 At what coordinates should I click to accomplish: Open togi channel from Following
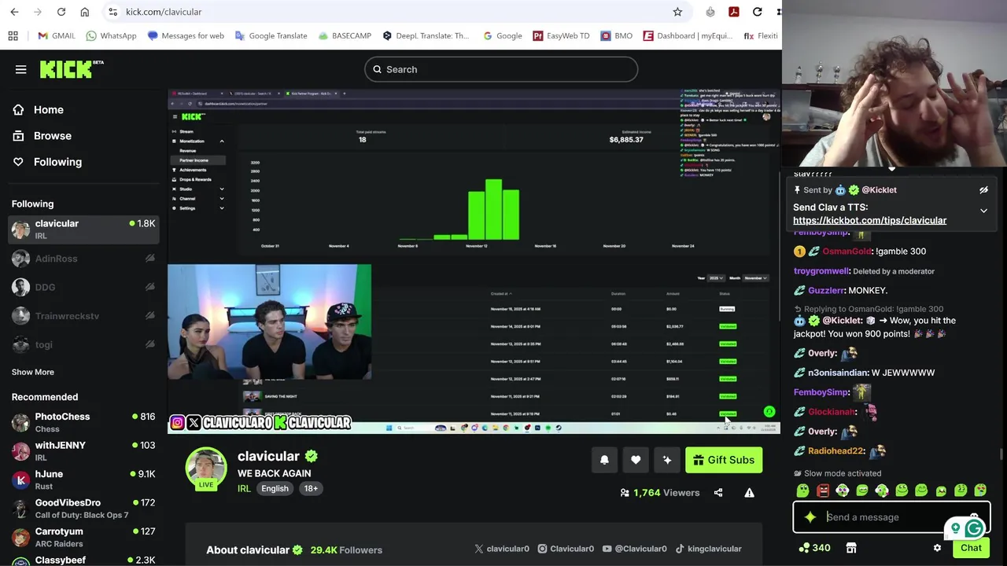[x=83, y=344]
